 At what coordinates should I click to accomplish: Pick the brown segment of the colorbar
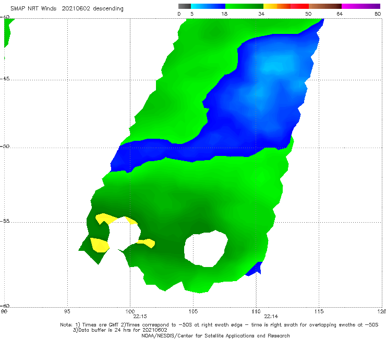pyautogui.click(x=325, y=6)
